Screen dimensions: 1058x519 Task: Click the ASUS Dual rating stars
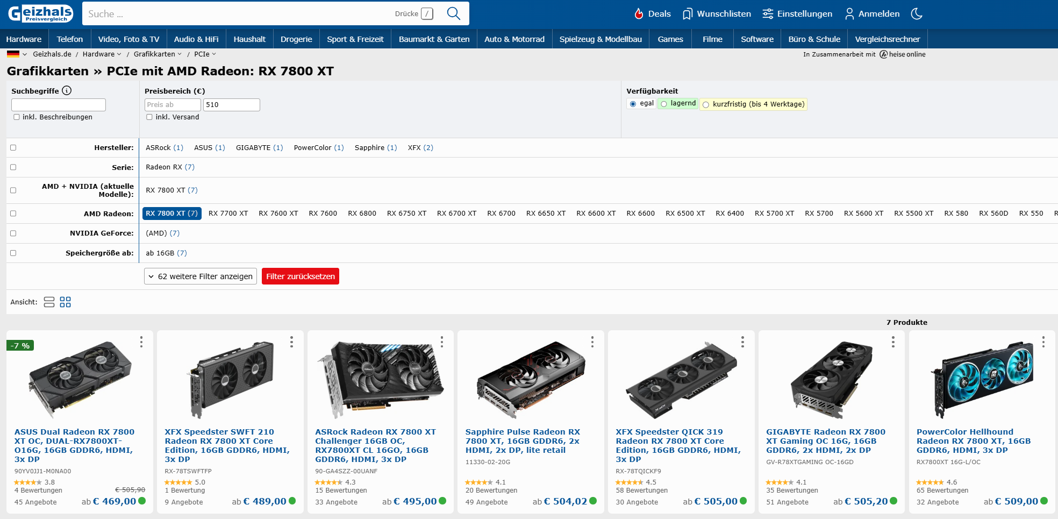[27, 482]
